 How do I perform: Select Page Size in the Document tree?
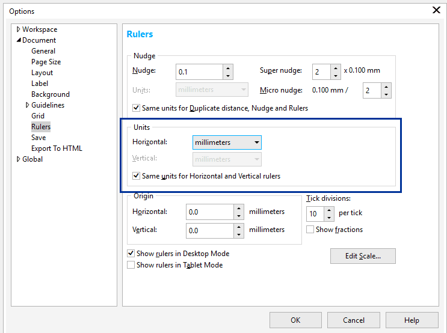(x=46, y=62)
